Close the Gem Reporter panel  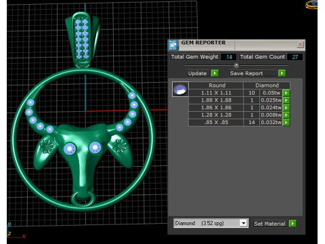(x=300, y=45)
